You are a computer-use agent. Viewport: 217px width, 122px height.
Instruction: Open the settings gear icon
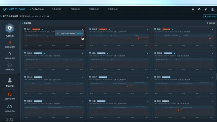[199, 9]
